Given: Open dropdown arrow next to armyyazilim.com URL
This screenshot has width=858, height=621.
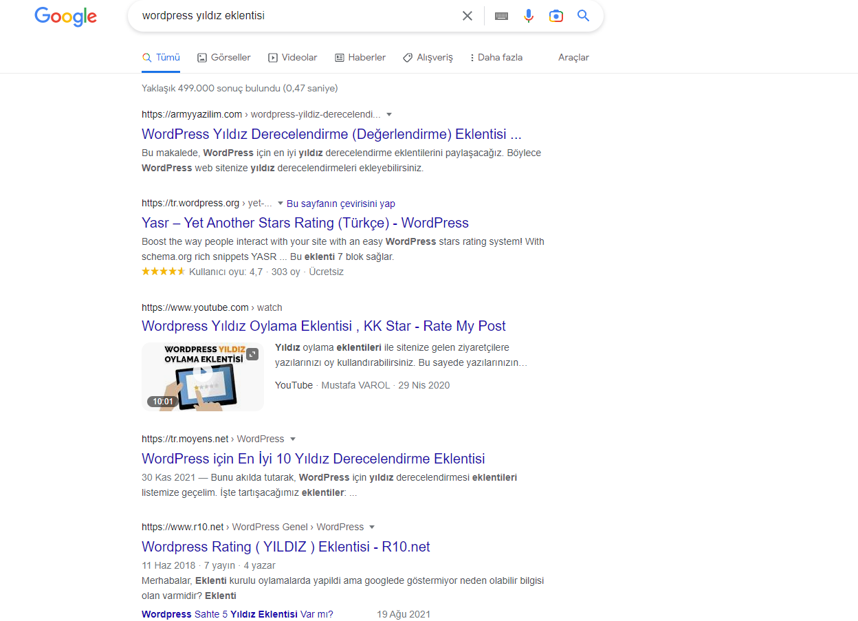Looking at the screenshot, I should [389, 114].
